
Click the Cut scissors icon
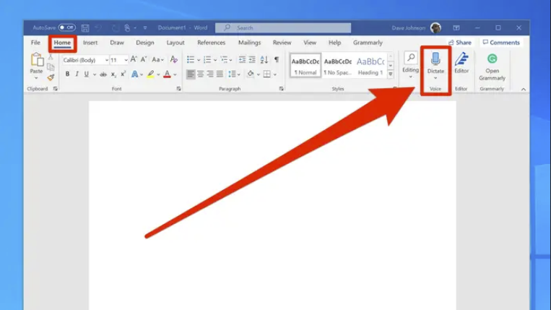[51, 57]
